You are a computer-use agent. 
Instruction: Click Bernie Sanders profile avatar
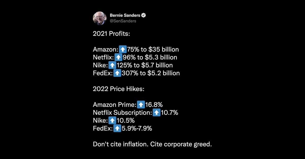100,18
